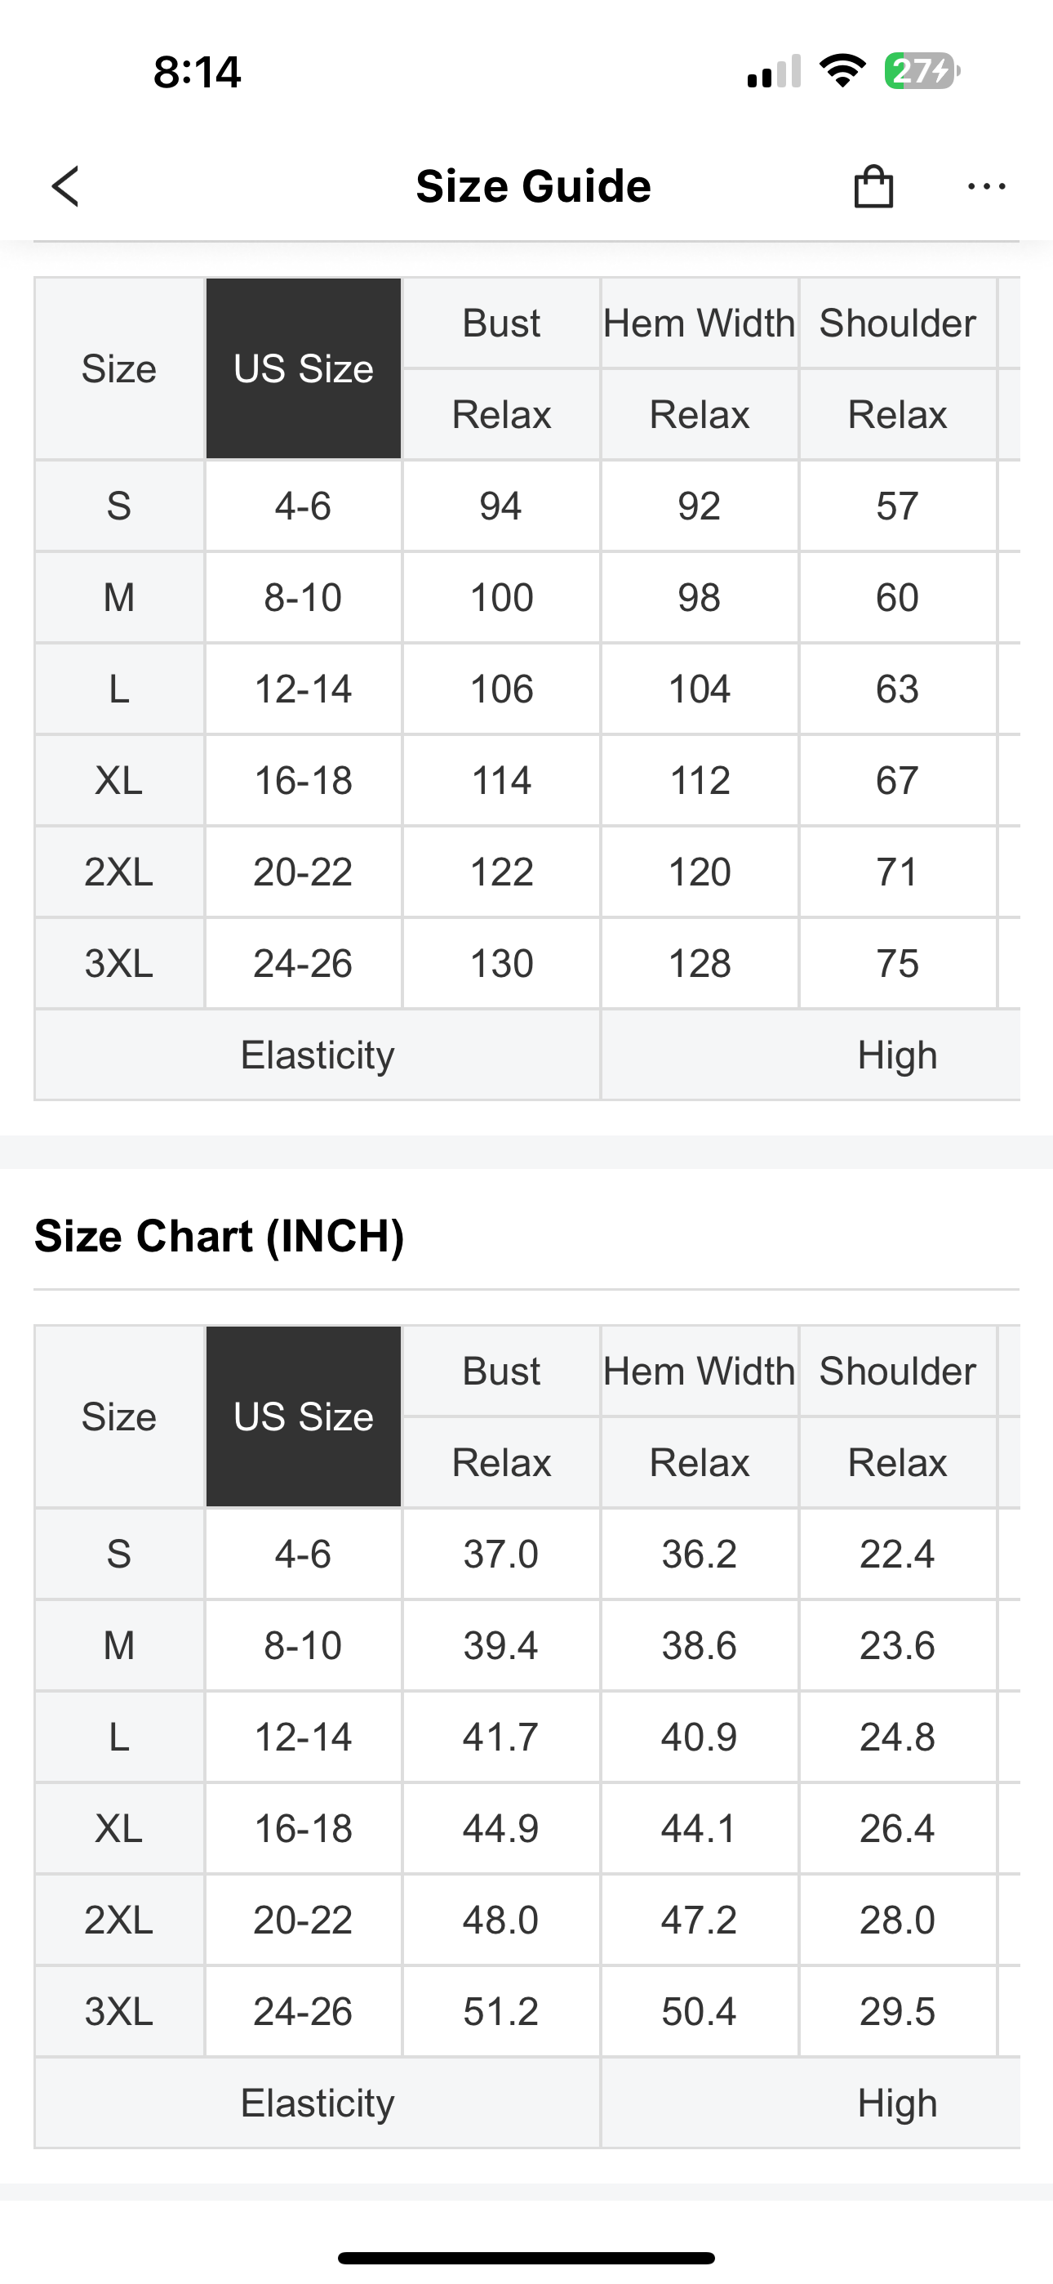Tap Elasticity label in the inch chart
The height and width of the screenshot is (2284, 1053).
pos(318,2103)
